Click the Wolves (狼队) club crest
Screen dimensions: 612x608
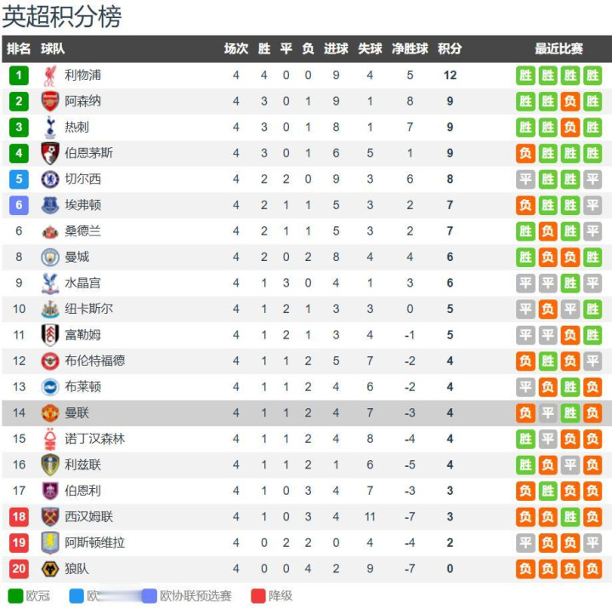point(50,569)
